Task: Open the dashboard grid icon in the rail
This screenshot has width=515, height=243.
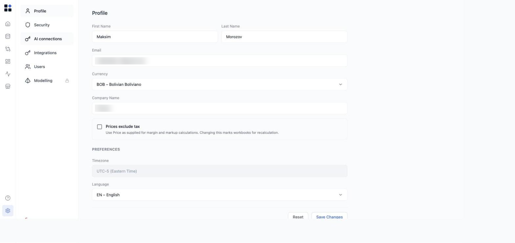Action: [x=8, y=61]
